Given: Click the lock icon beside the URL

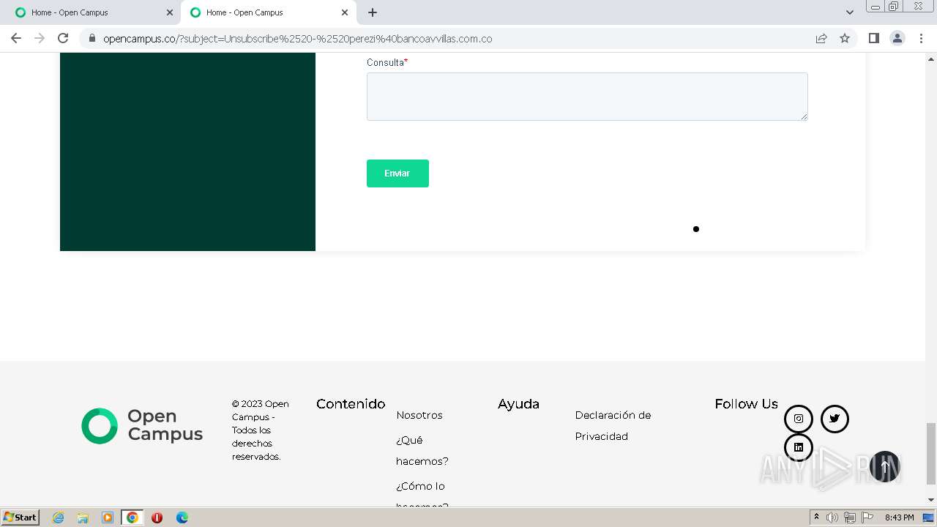Looking at the screenshot, I should pos(92,38).
